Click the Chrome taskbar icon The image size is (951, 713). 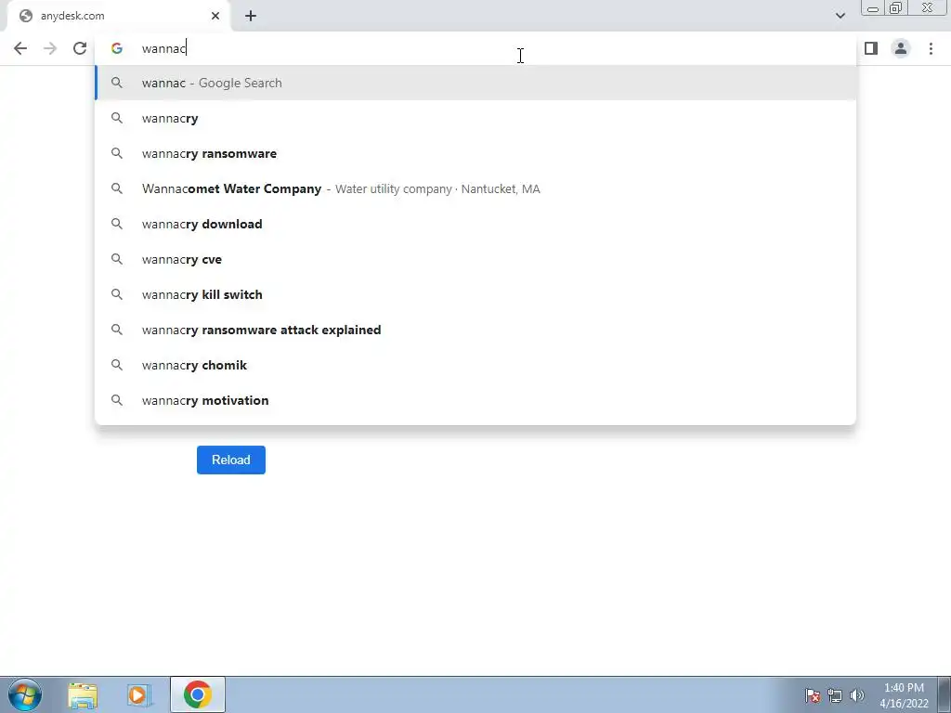tap(197, 694)
